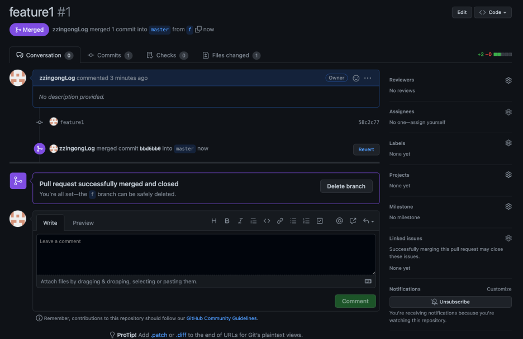Select the Write tab in editor
The width and height of the screenshot is (523, 339).
click(x=50, y=223)
